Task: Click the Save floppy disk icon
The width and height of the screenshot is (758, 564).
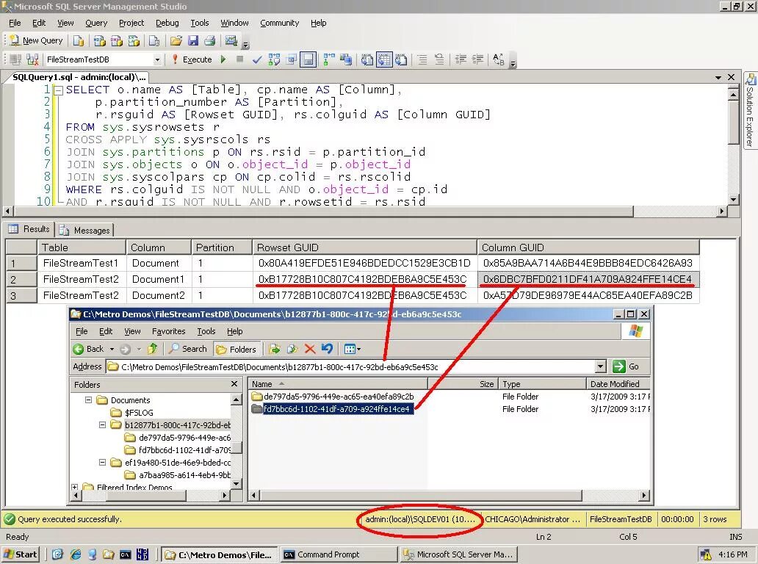Action: 193,40
